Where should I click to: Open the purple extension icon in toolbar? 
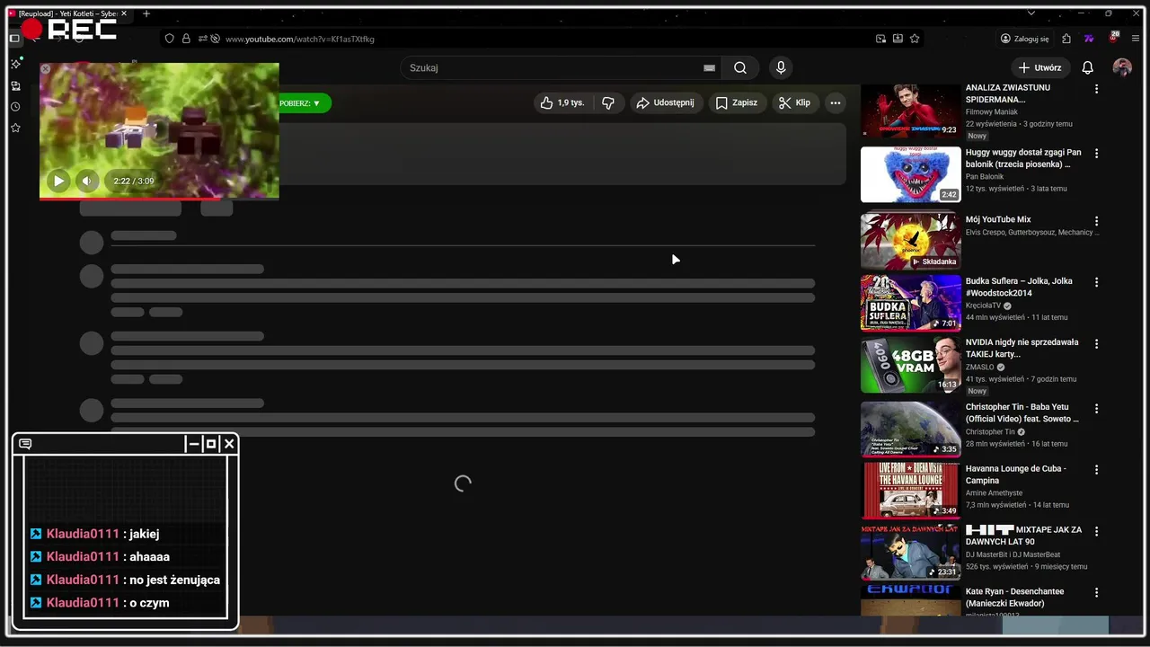(1089, 39)
